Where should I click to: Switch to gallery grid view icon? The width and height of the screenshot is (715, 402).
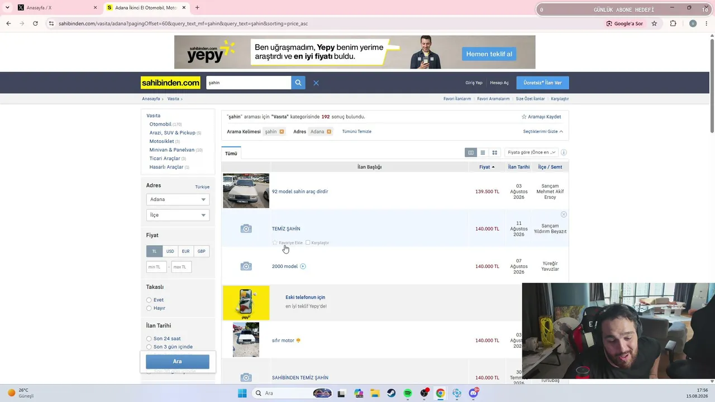click(x=494, y=152)
